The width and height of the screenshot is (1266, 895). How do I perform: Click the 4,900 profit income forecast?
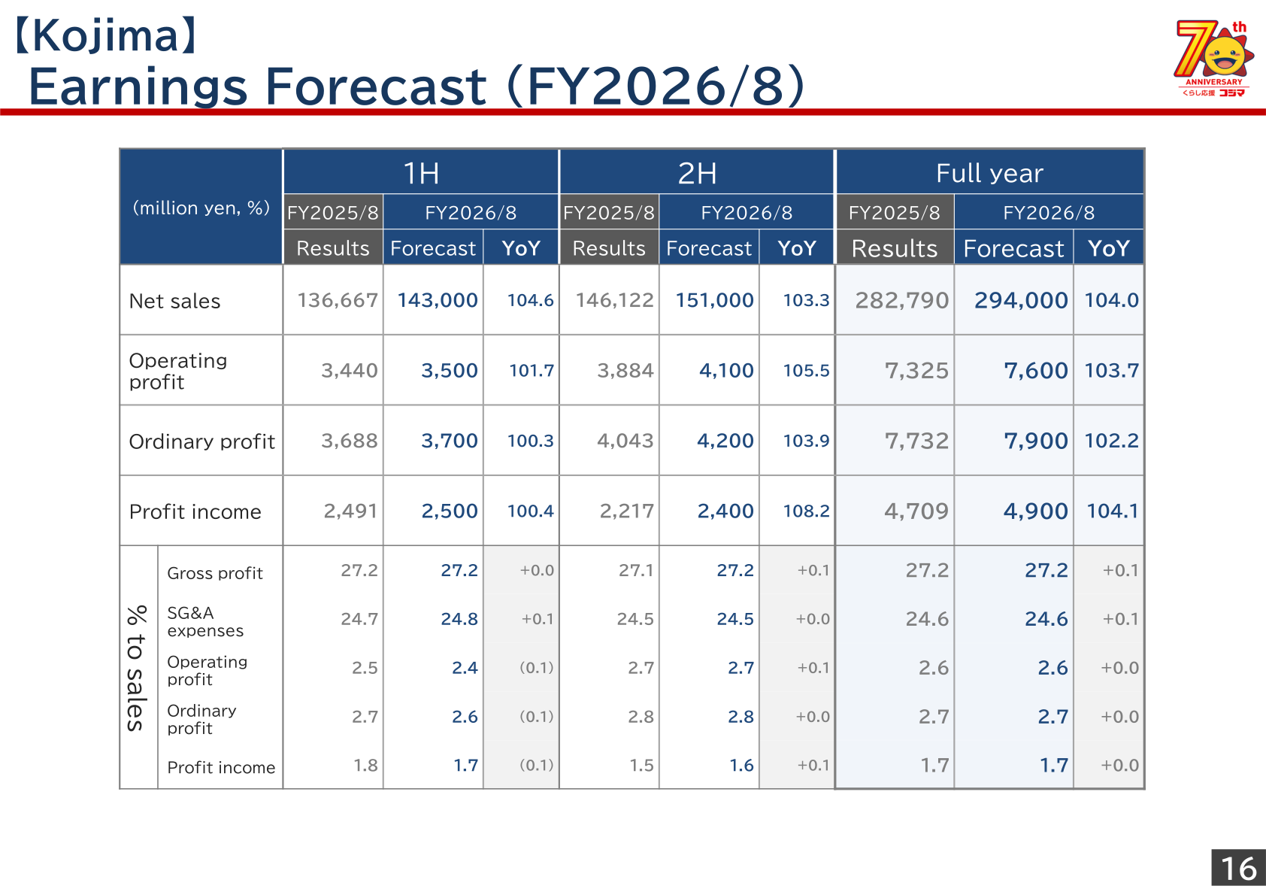[1036, 511]
